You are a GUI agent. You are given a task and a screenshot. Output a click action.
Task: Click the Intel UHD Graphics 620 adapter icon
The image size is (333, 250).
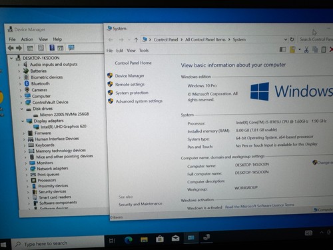[36, 127]
